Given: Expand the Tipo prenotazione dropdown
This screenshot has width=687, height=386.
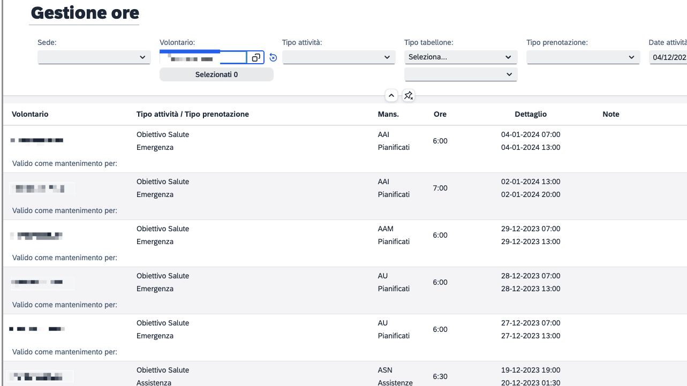Looking at the screenshot, I should (x=583, y=57).
